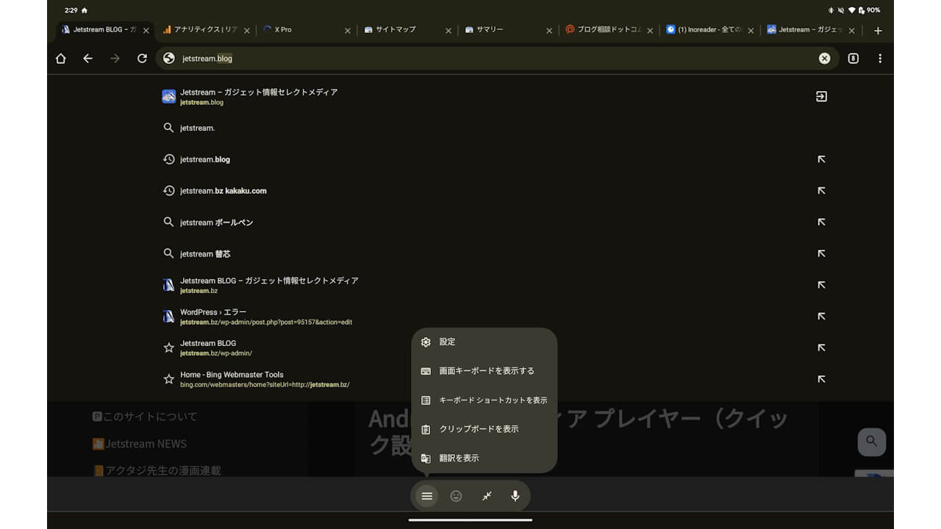The image size is (941, 529).
Task: Close the ブログ相談ドットコム tab
Action: coord(650,31)
